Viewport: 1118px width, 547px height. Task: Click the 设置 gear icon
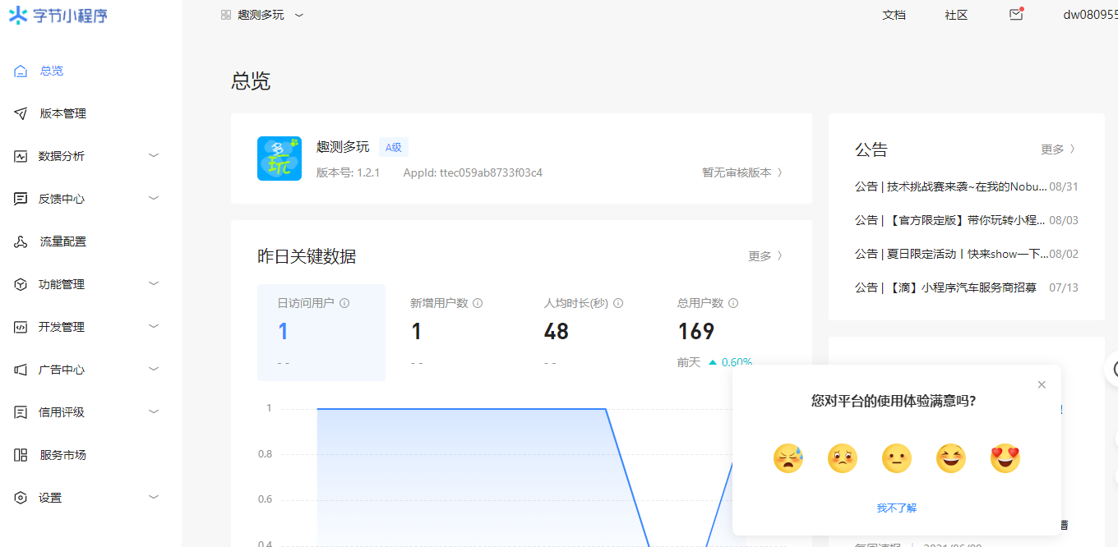pyautogui.click(x=21, y=498)
